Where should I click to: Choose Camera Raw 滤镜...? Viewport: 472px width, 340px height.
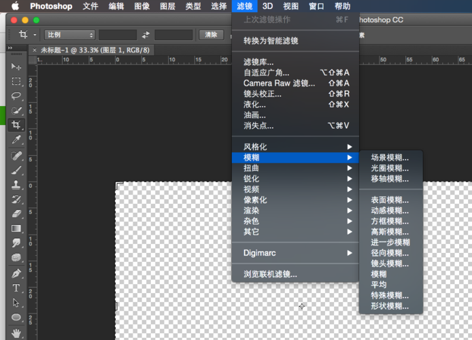295,83
